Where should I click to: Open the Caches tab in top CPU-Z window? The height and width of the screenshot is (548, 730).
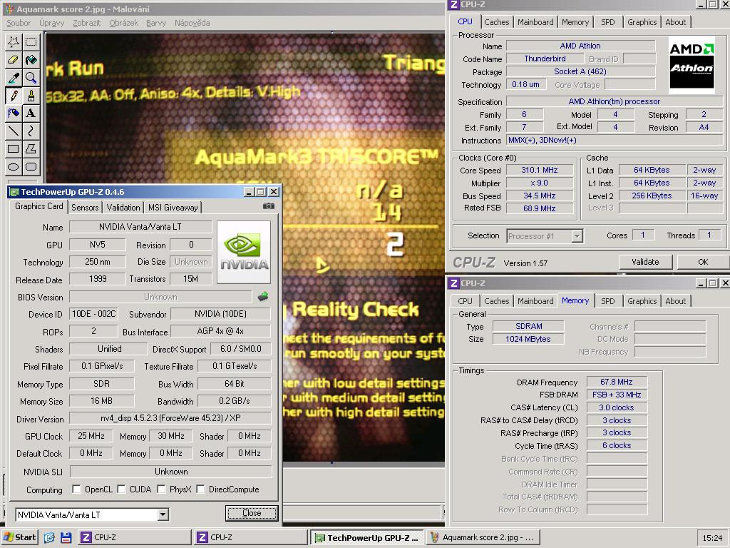(497, 22)
